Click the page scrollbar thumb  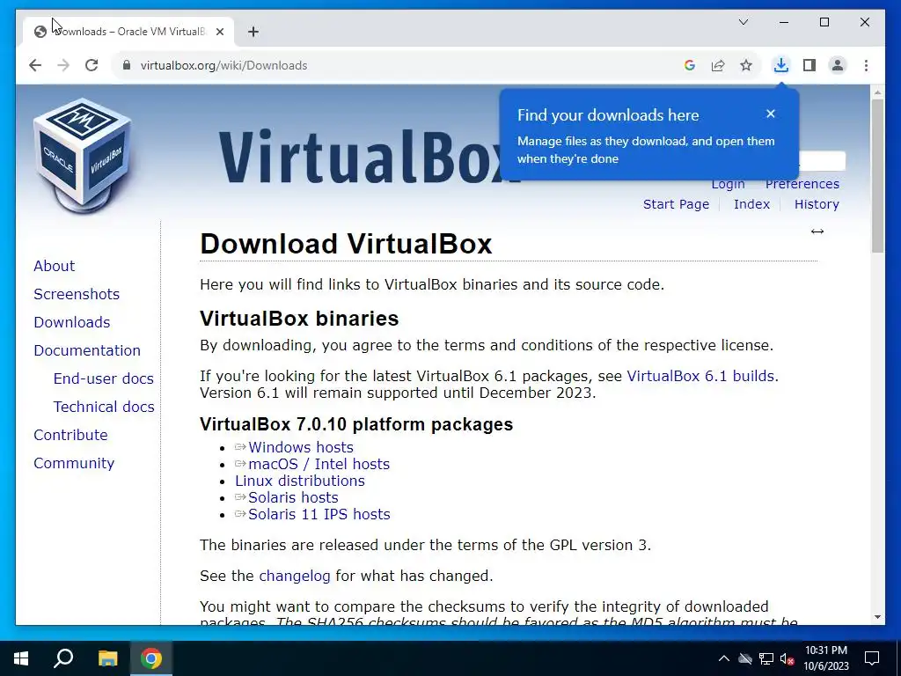[x=877, y=175]
